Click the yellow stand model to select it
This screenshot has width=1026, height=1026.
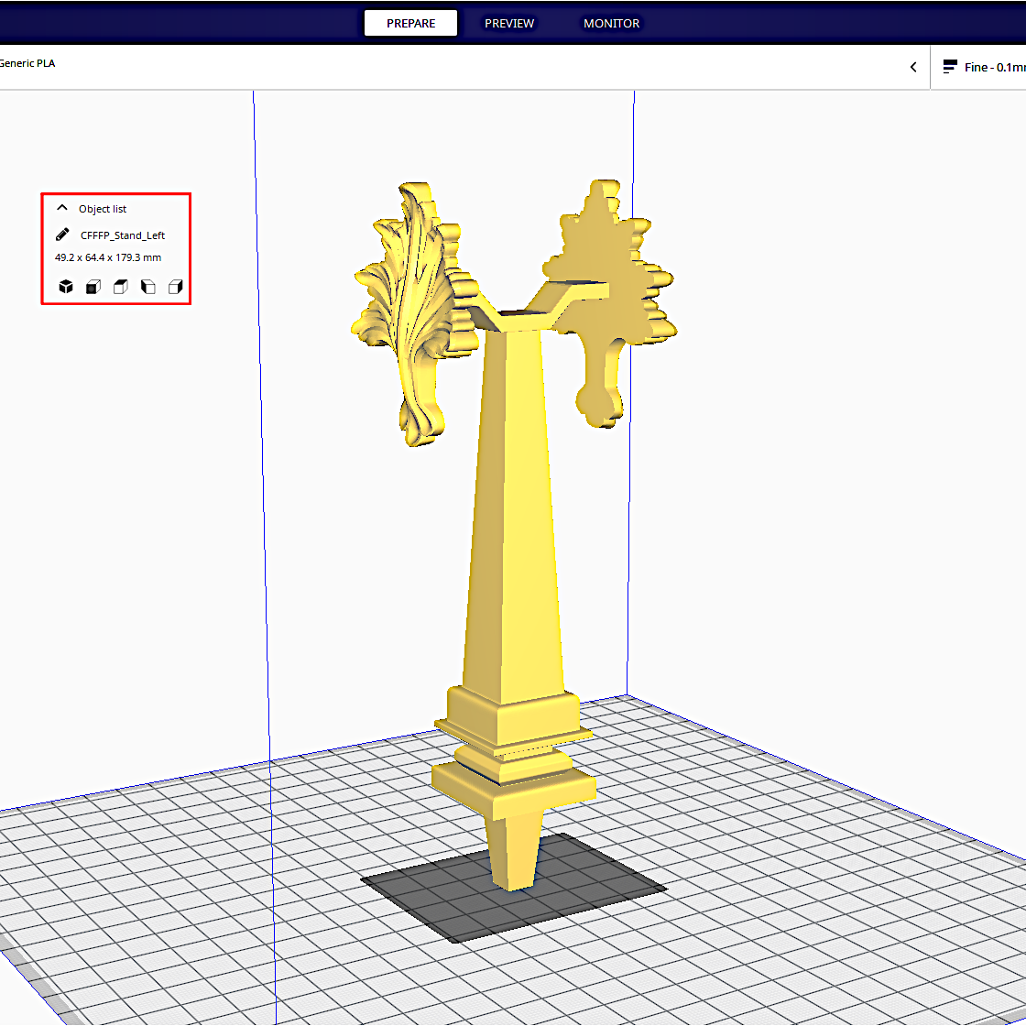518,550
